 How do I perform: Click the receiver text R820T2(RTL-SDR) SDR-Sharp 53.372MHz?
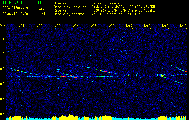[x=123, y=10]
